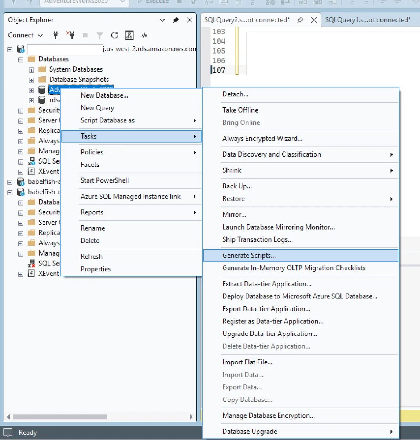The height and width of the screenshot is (440, 420).
Task: Close the SQLQuery2 query tab
Action: (314, 20)
